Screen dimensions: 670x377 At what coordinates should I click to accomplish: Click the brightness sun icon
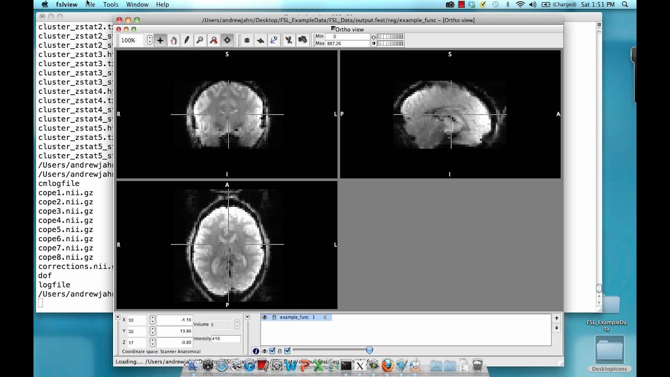coord(374,37)
